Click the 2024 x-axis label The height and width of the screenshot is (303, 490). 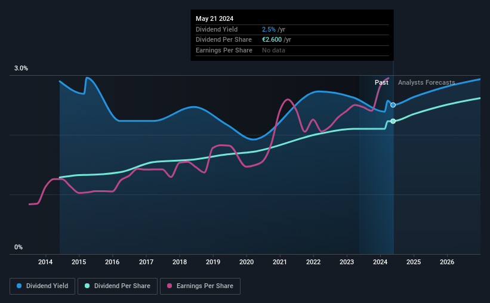tap(380, 262)
